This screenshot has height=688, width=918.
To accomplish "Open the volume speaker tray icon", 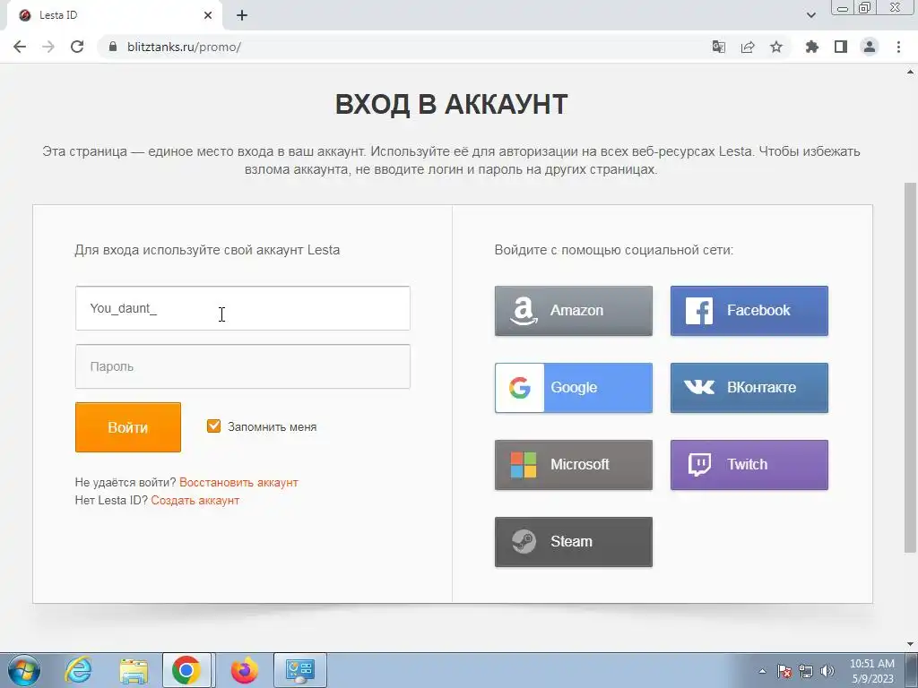I will pyautogui.click(x=827, y=671).
